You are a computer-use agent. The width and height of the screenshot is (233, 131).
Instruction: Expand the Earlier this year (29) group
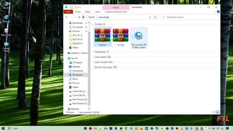pyautogui.click(x=93, y=67)
